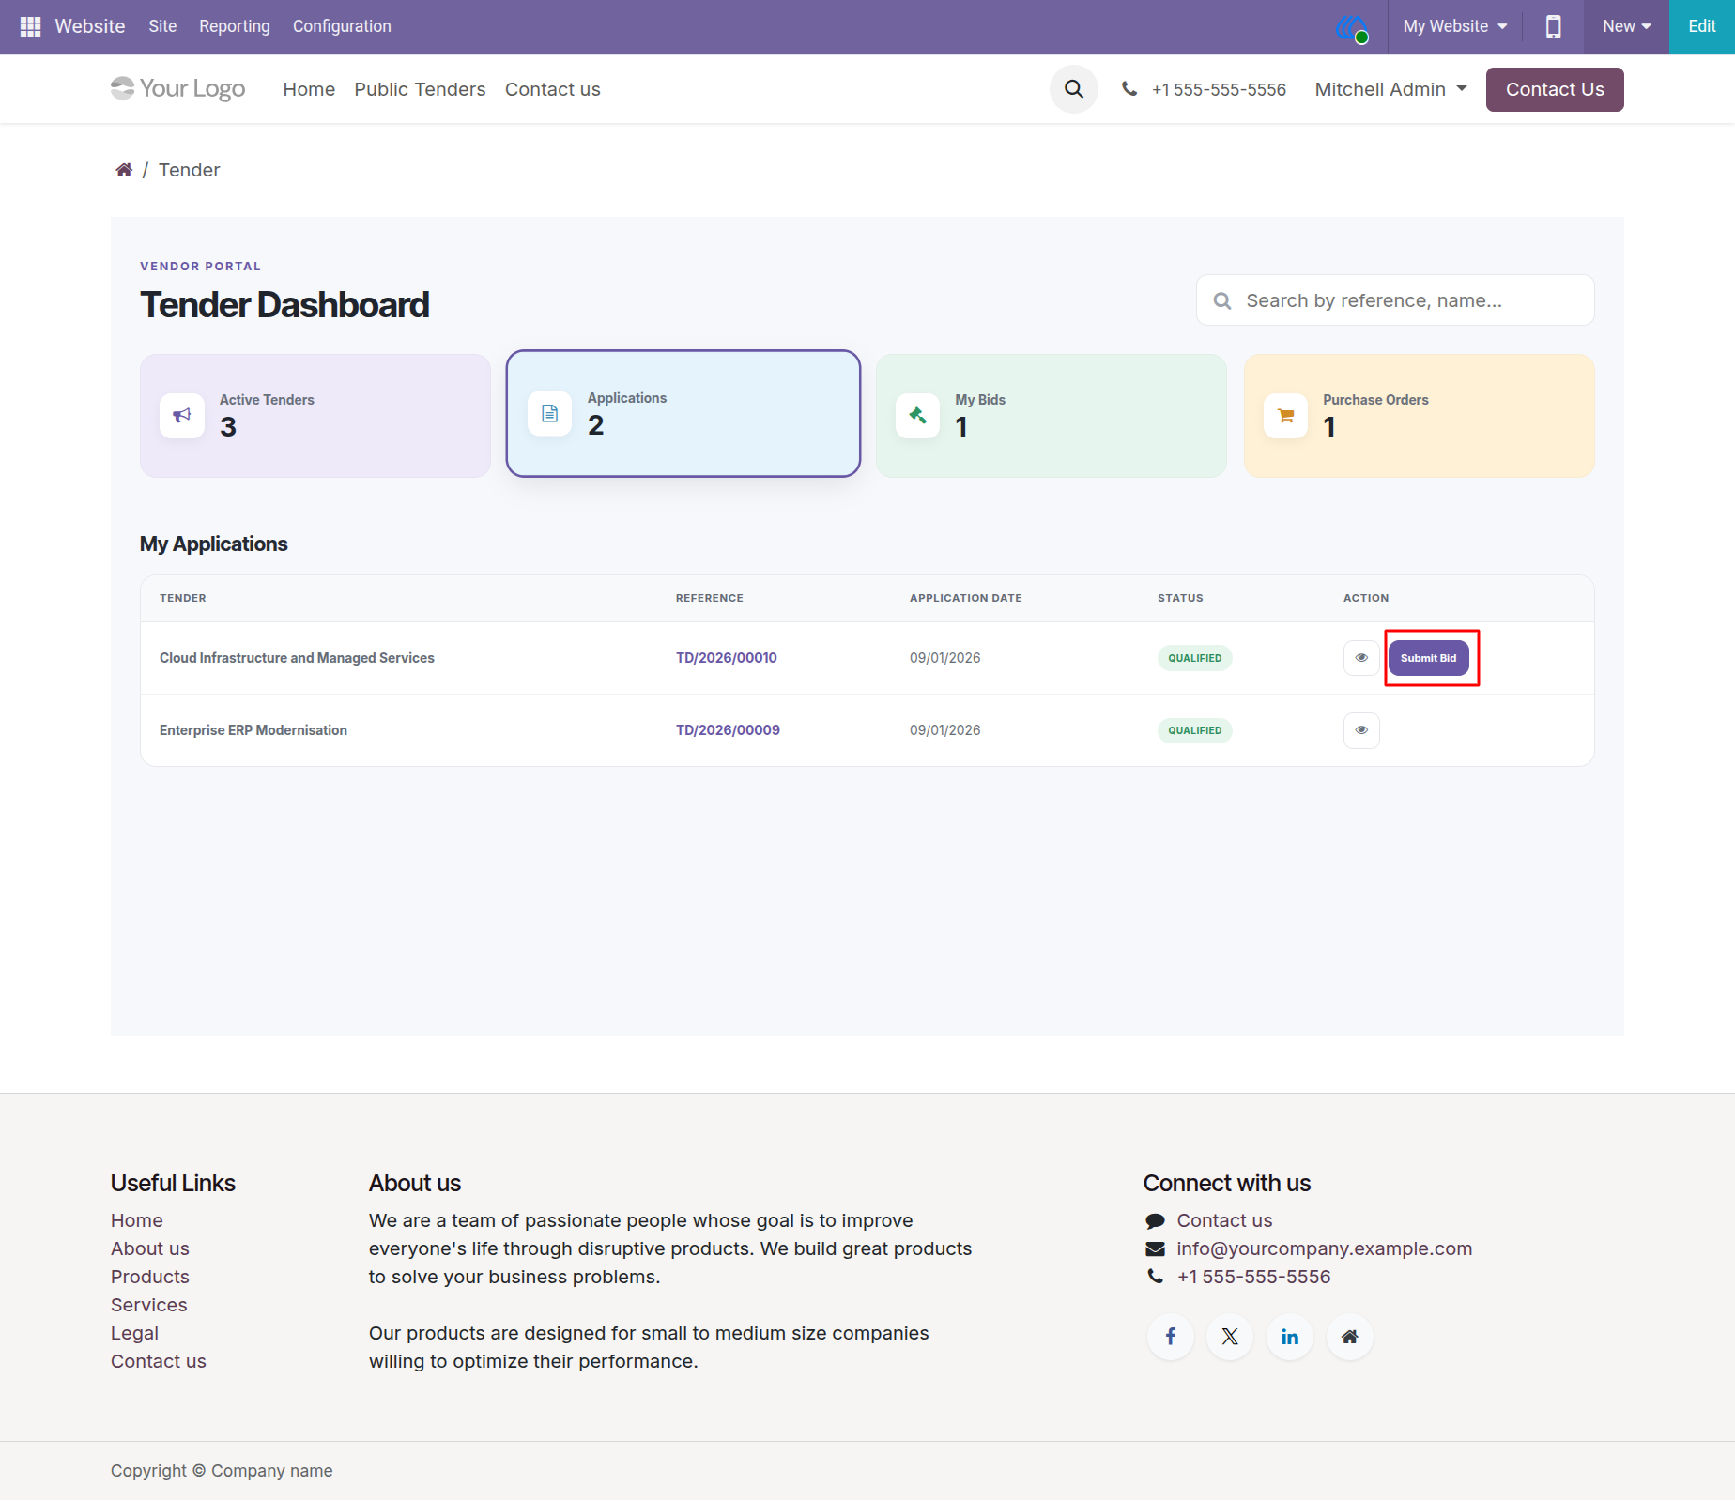Click the header search magnifier button
The image size is (1735, 1501).
tap(1074, 89)
